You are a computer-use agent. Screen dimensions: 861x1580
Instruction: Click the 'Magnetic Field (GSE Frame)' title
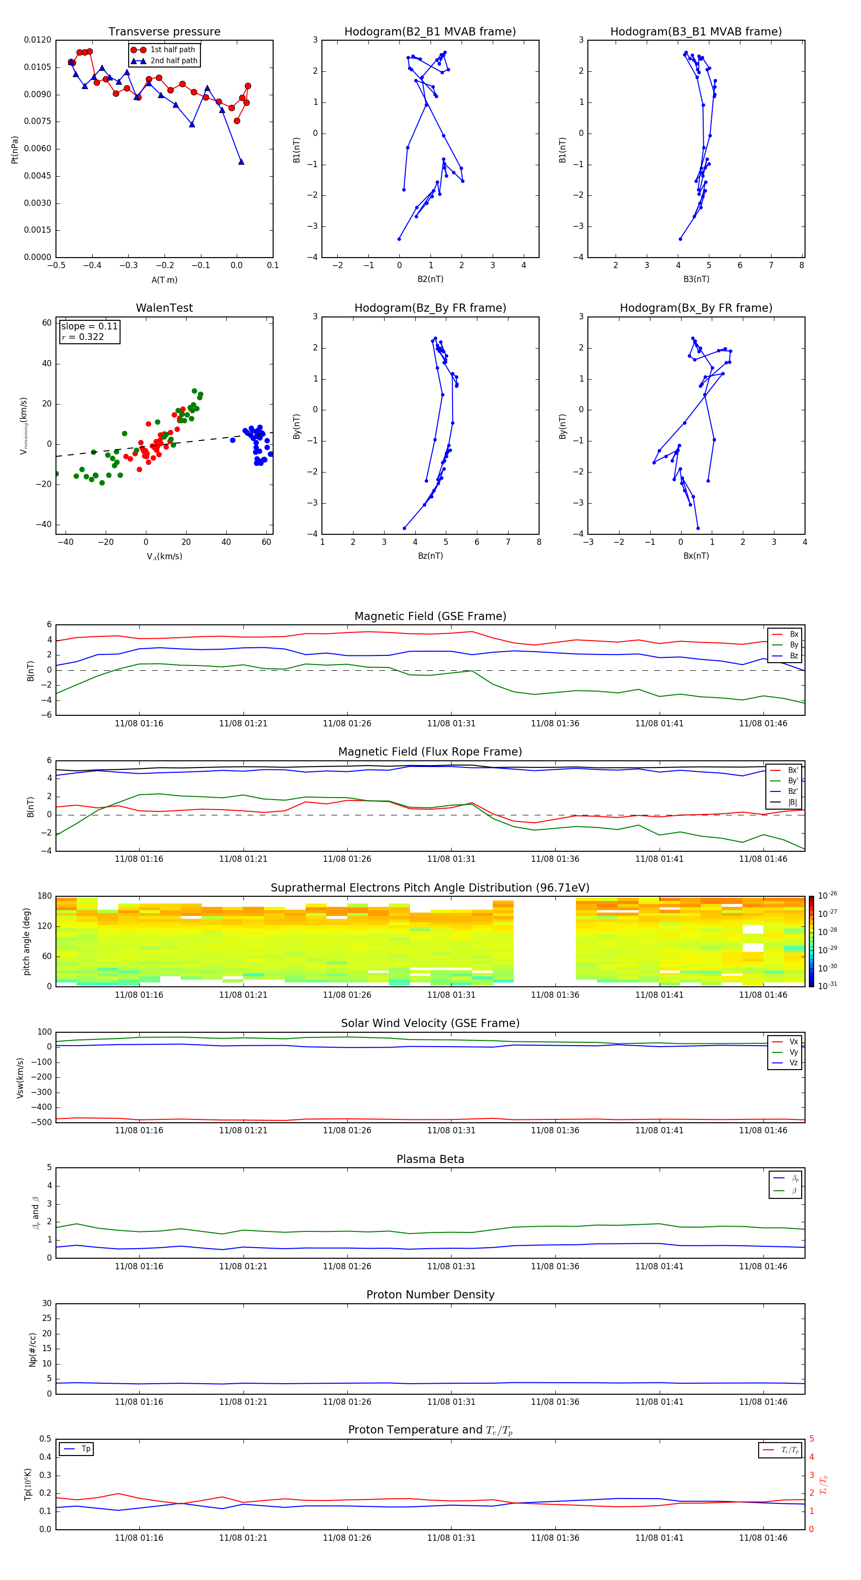pyautogui.click(x=430, y=616)
